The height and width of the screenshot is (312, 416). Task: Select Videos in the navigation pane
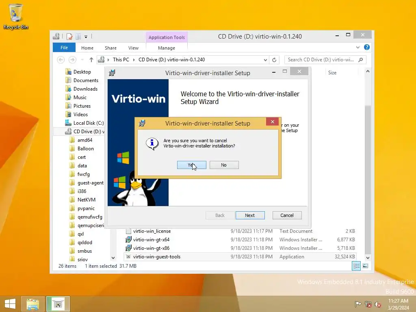pyautogui.click(x=80, y=114)
